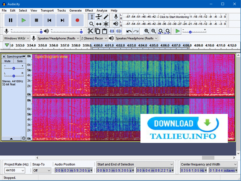The image size is (241, 181).
Task: Click center frequency field 03561.05 Hz
Action: (x=193, y=170)
